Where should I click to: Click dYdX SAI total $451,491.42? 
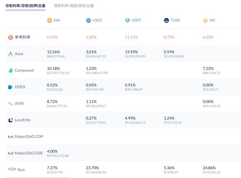211,106
